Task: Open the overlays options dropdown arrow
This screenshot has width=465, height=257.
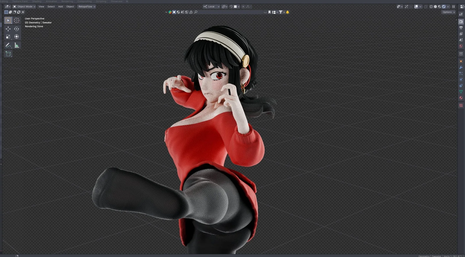Action: pos(420,6)
